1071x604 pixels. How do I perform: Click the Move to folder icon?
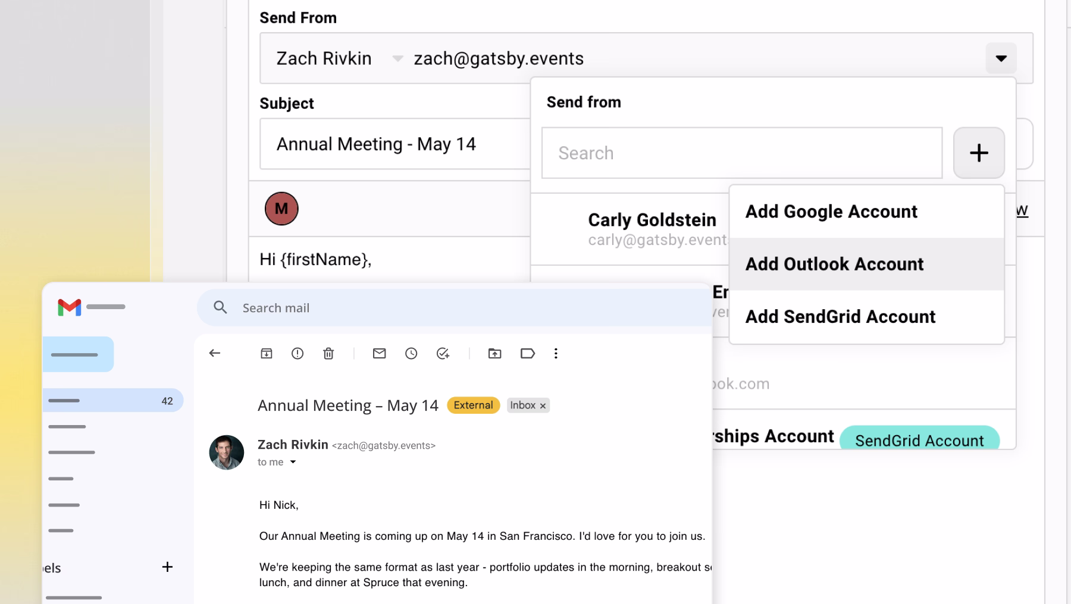494,354
